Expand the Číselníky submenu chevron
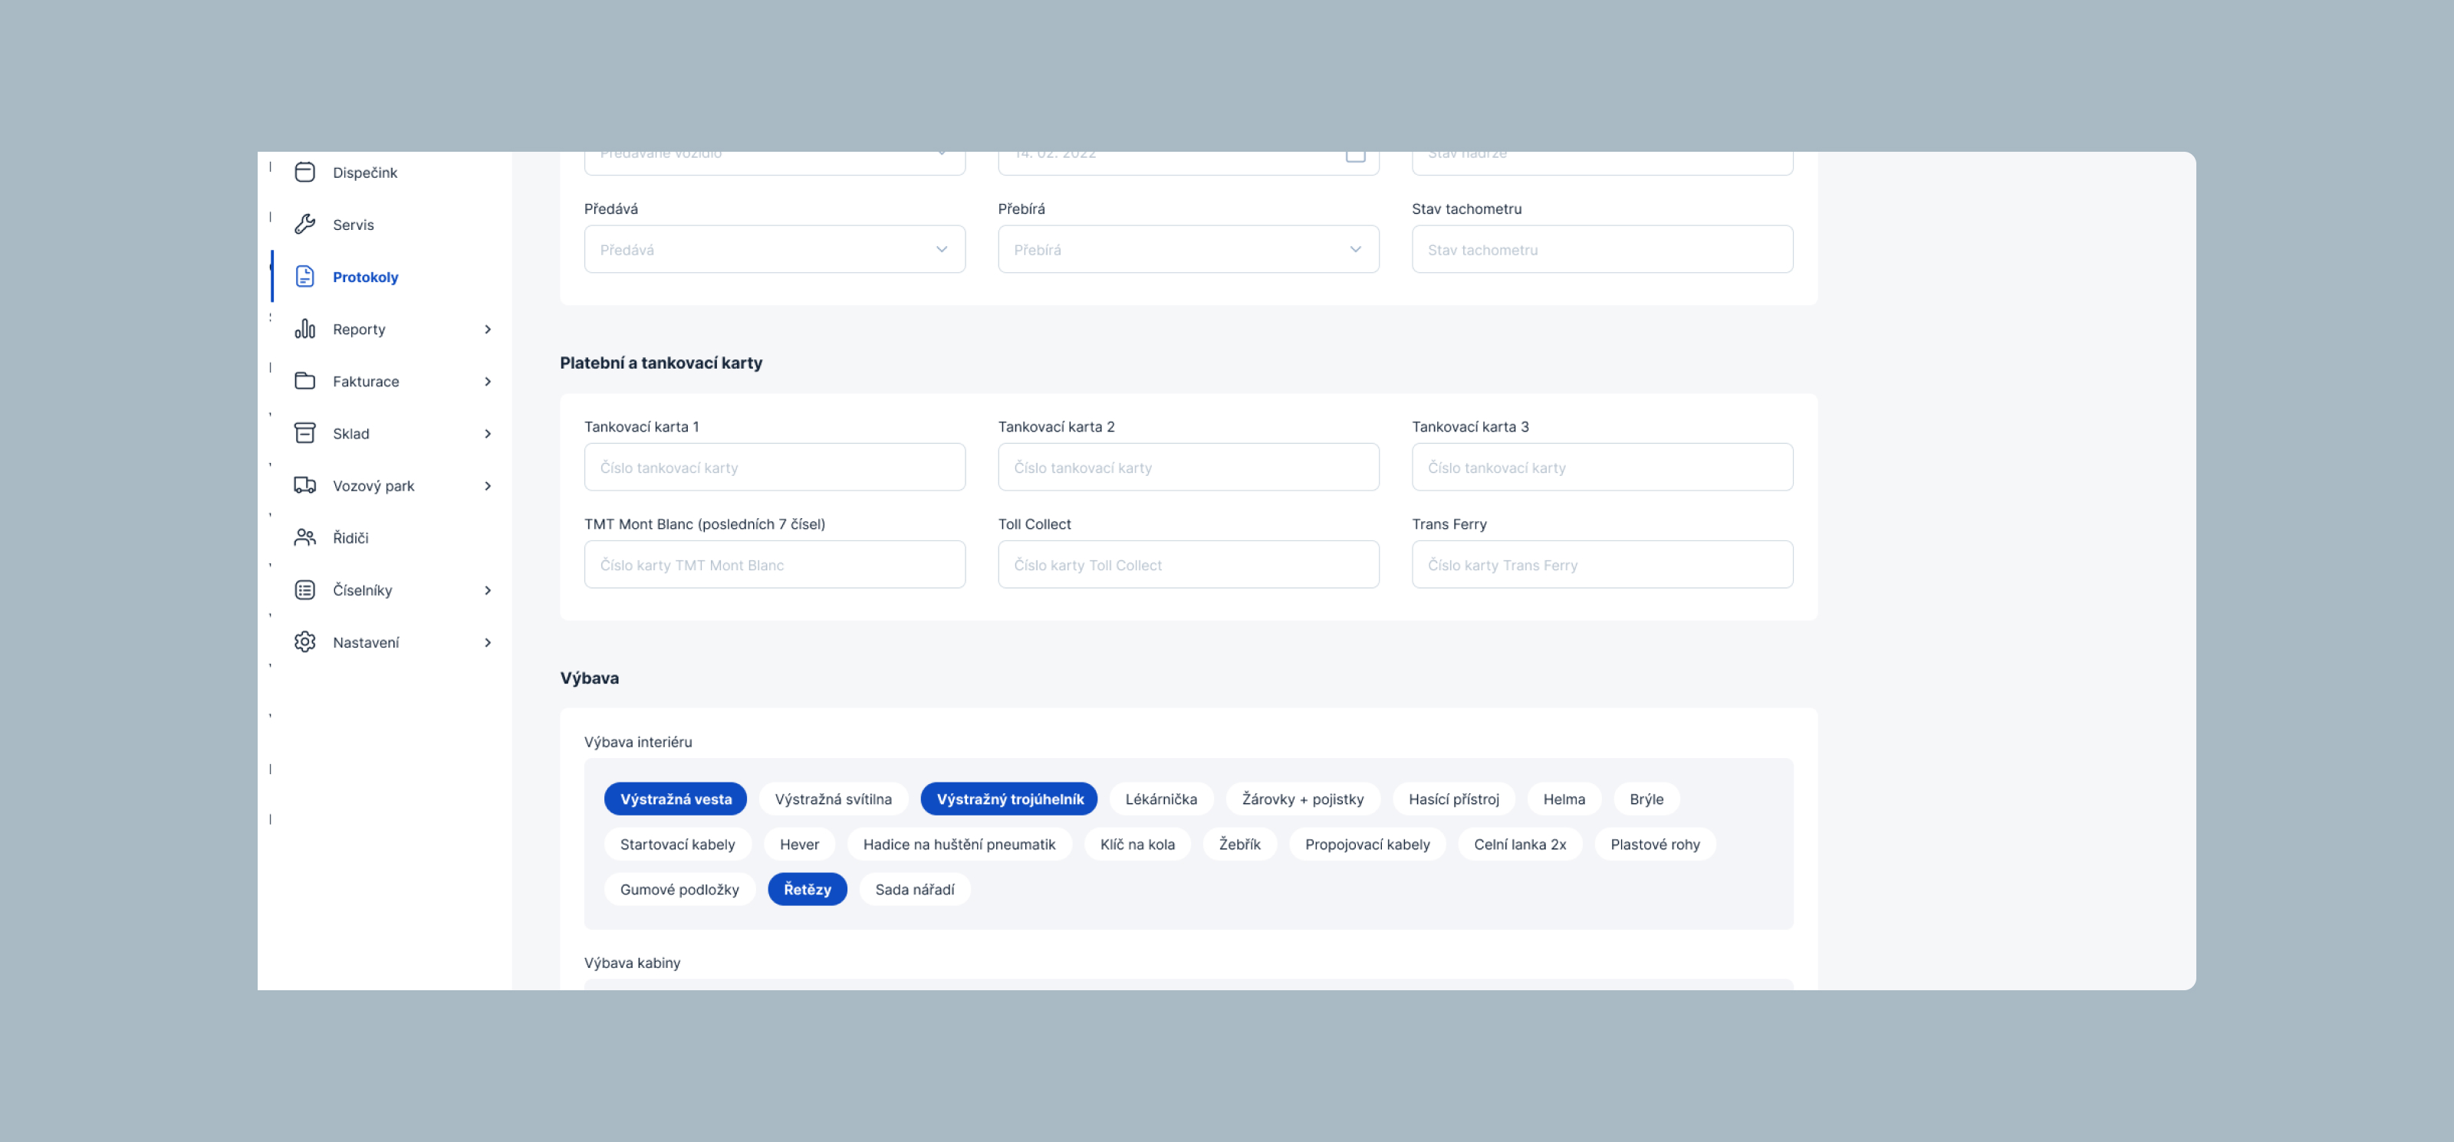Image resolution: width=2454 pixels, height=1142 pixels. pyautogui.click(x=488, y=590)
